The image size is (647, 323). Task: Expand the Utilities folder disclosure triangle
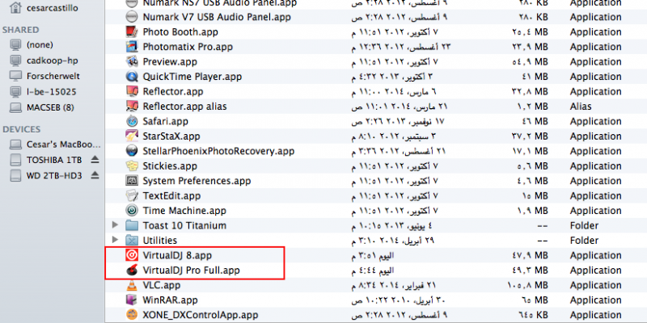pos(115,240)
